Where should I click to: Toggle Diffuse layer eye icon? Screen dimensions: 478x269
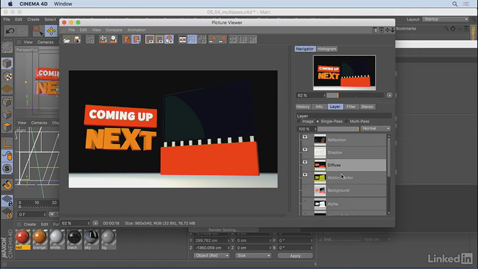(x=305, y=162)
